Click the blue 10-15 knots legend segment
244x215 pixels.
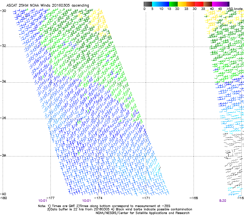pyautogui.click(x=165, y=4)
